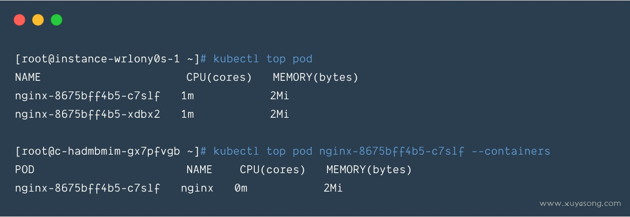Click the 'kubectl top pod' command text
This screenshot has width=630, height=217.
(x=263, y=59)
